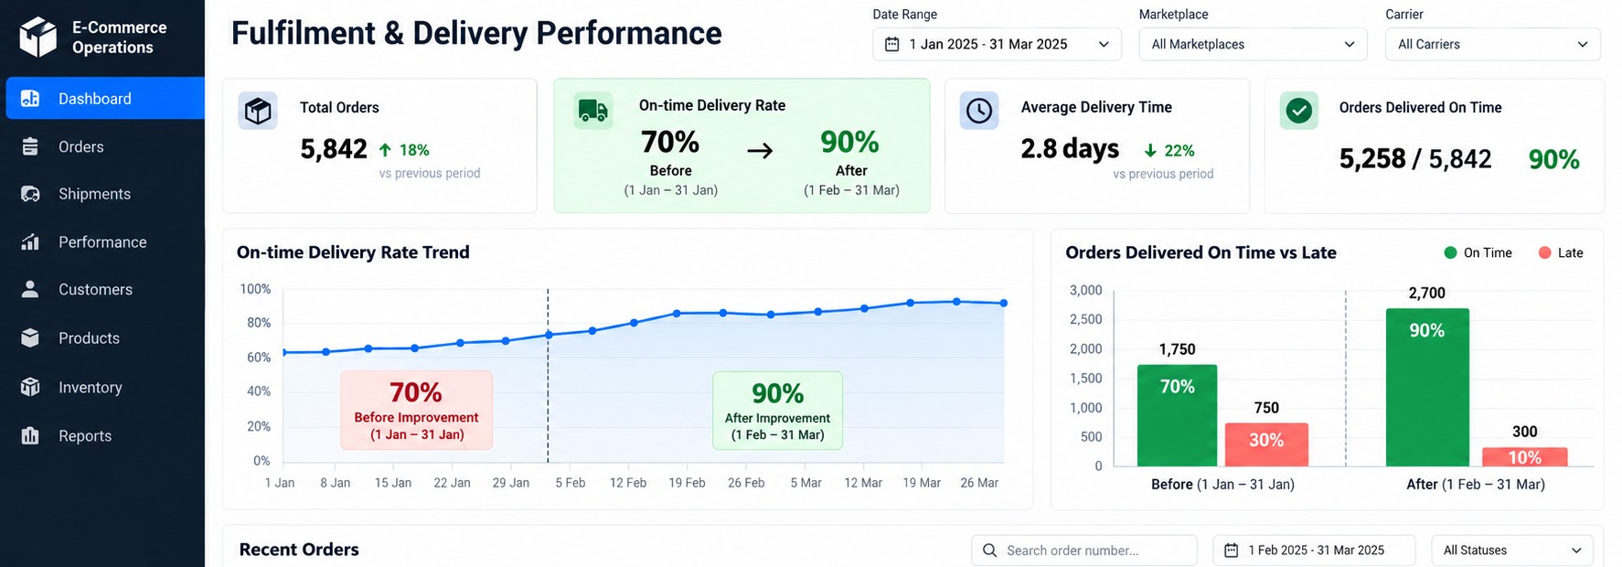Click the On-time Delivery Rate Trend title

tap(353, 252)
